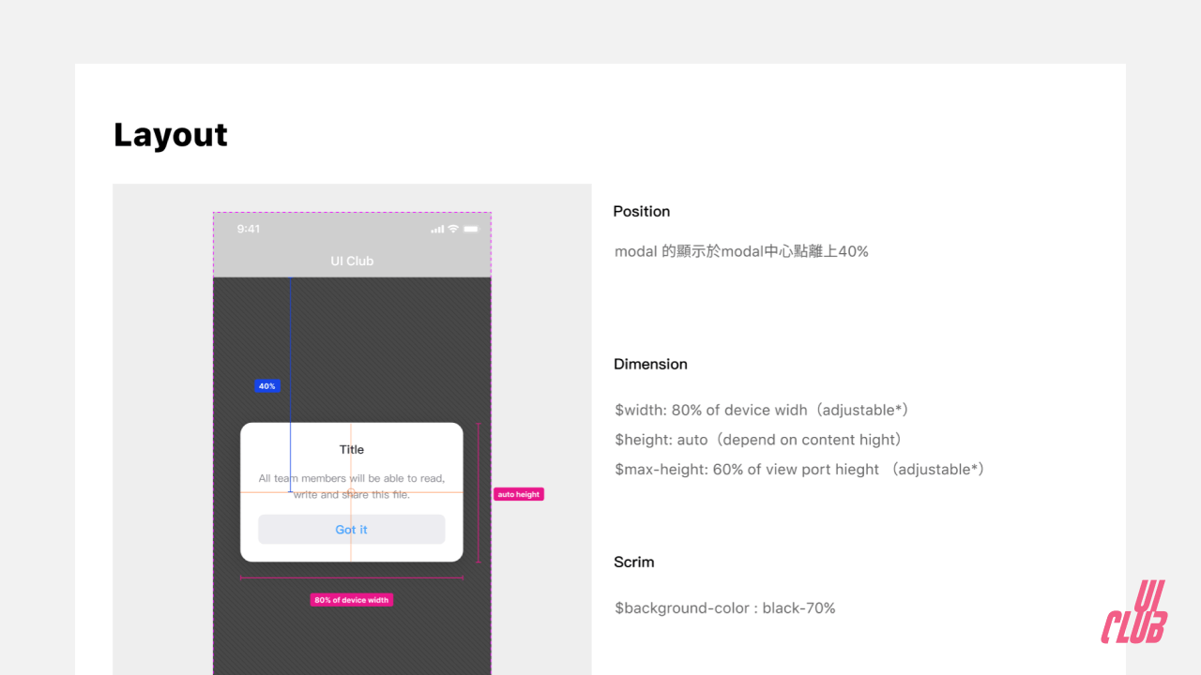The image size is (1201, 675).
Task: Click the $background-color black-70% spec text
Action: pos(724,607)
